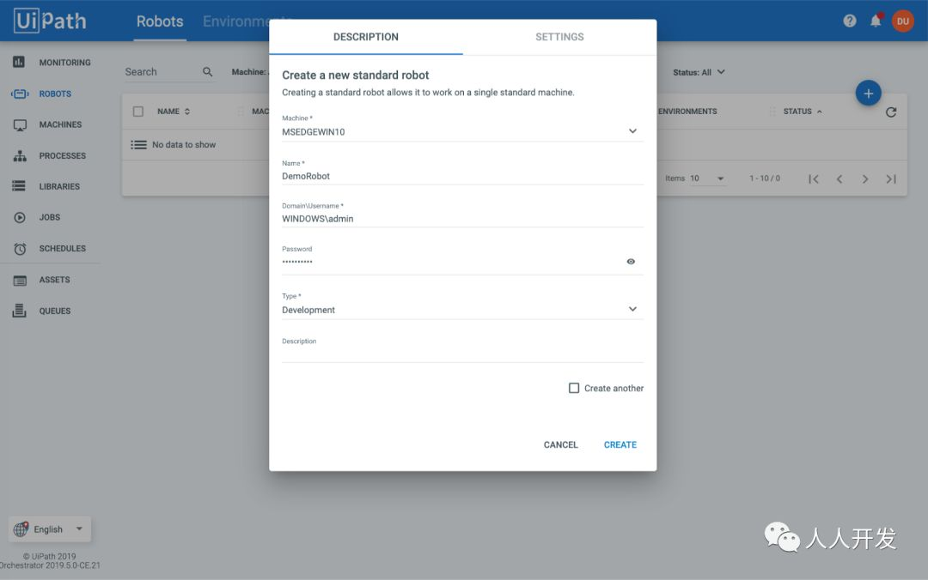Screen dimensions: 928x580
Task: Switch to the SETTINGS tab
Action: point(559,37)
